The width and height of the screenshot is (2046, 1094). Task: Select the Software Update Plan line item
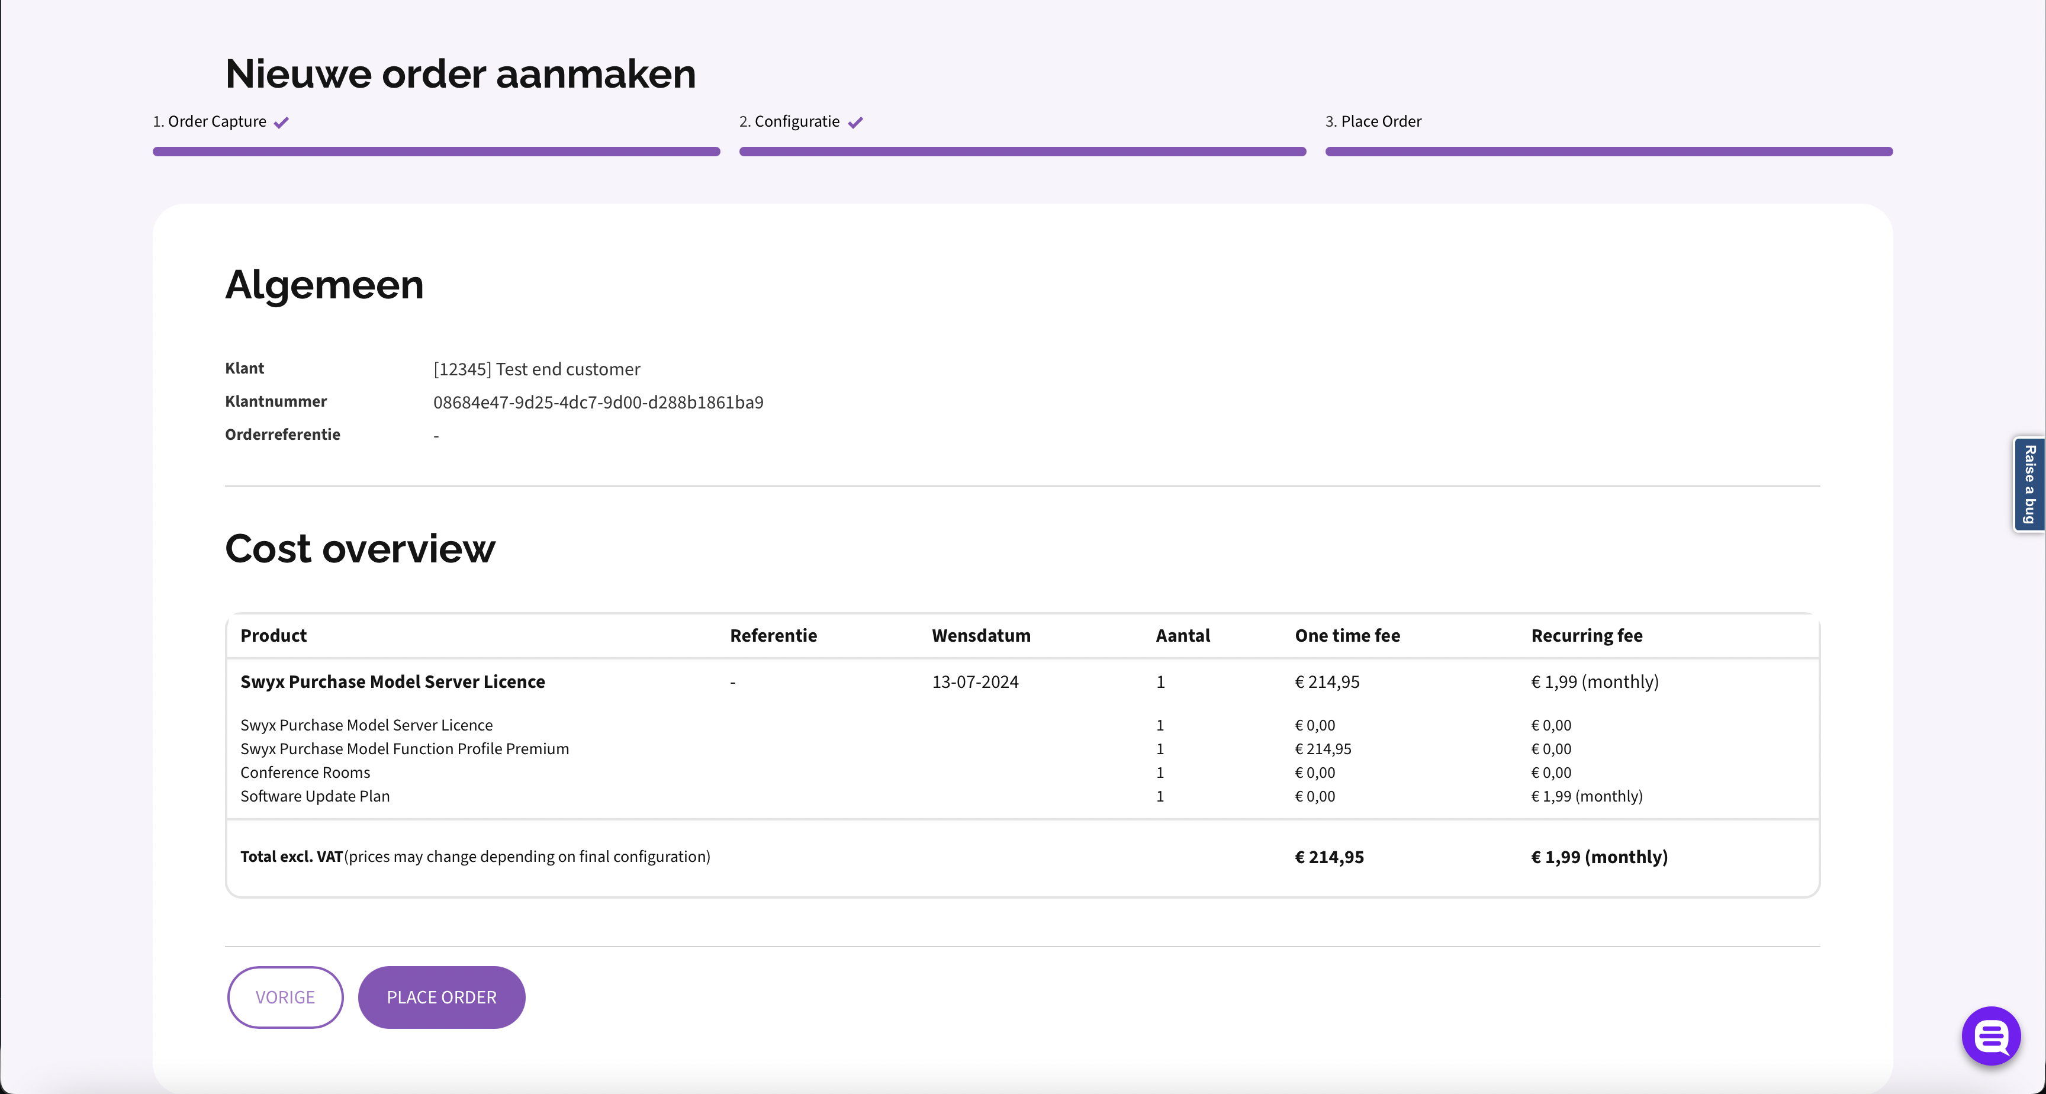[316, 795]
